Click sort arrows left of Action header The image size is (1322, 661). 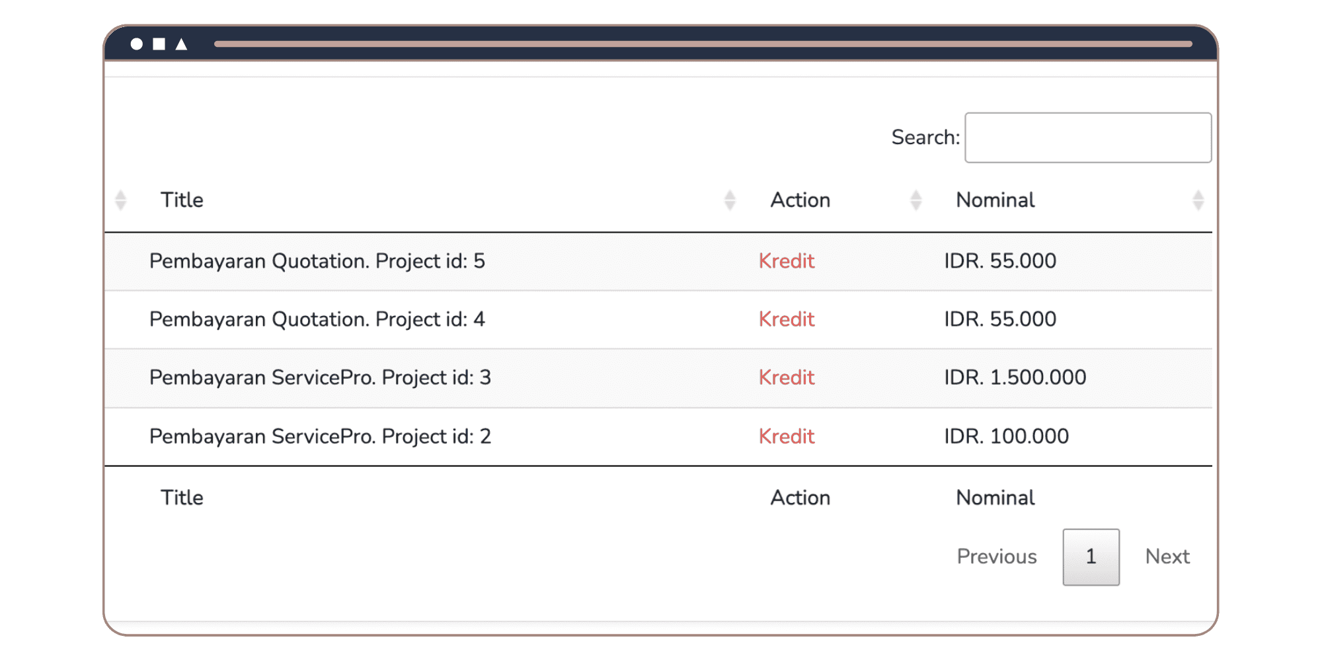[730, 200]
